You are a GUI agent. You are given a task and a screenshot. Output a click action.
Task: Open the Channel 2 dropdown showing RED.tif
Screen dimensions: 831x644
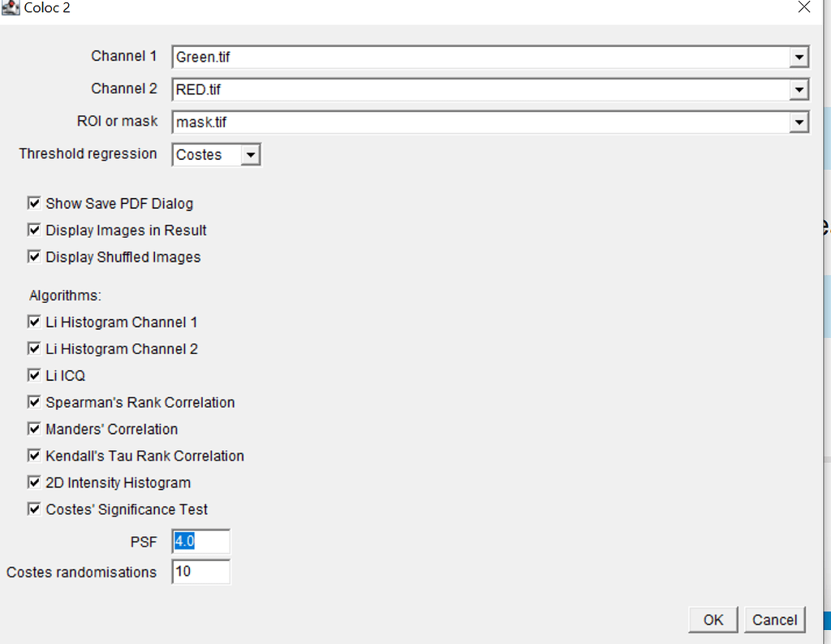coord(800,89)
